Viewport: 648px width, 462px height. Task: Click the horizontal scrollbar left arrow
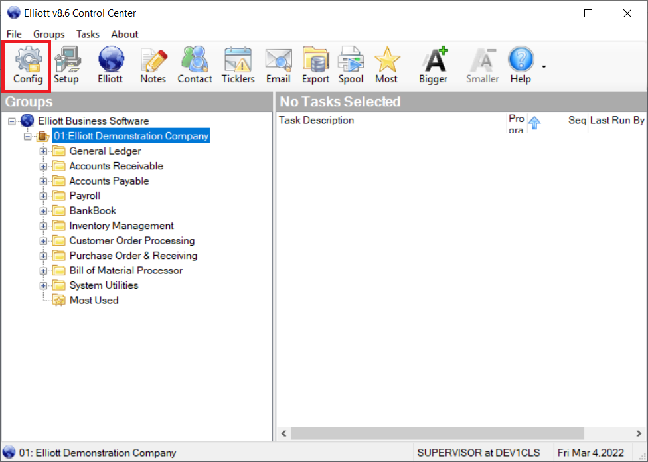click(284, 433)
